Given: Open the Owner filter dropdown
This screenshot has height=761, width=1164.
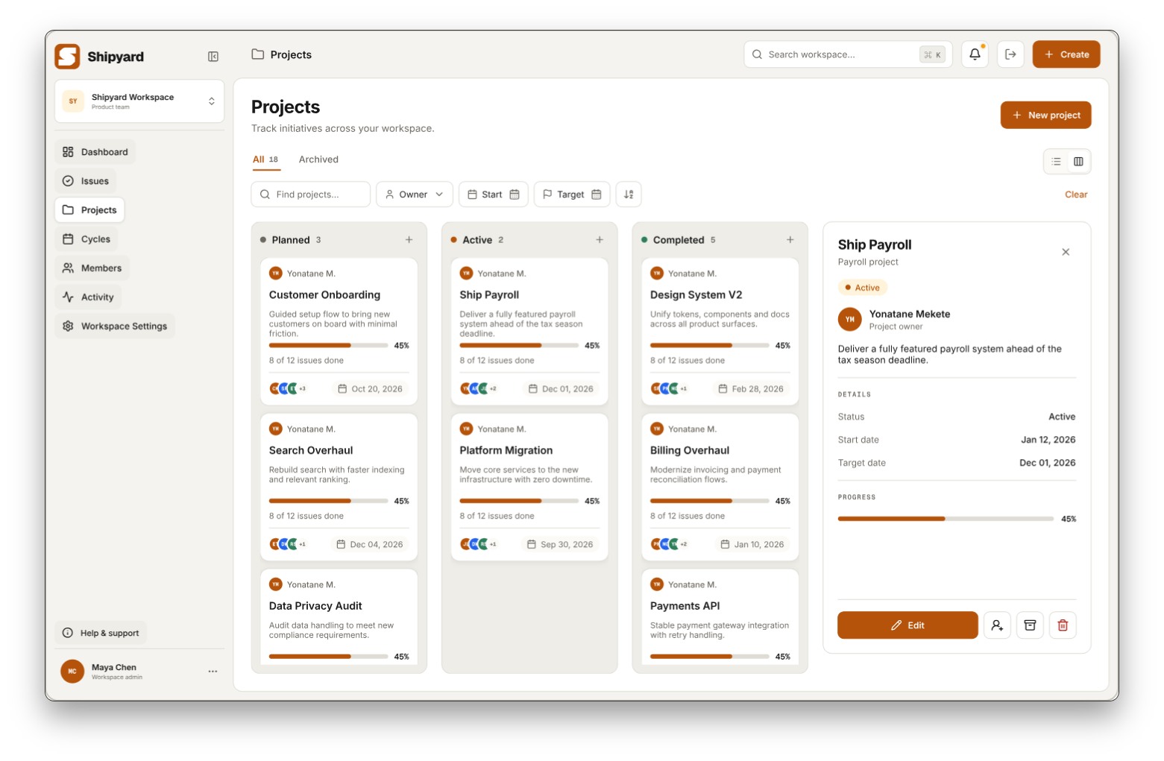Looking at the screenshot, I should tap(415, 195).
